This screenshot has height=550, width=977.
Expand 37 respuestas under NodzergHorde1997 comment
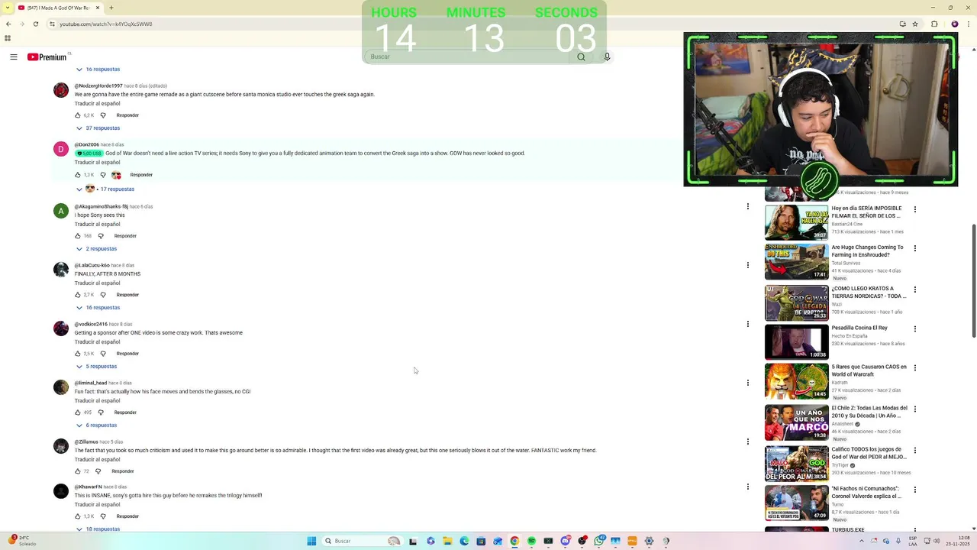(x=98, y=128)
